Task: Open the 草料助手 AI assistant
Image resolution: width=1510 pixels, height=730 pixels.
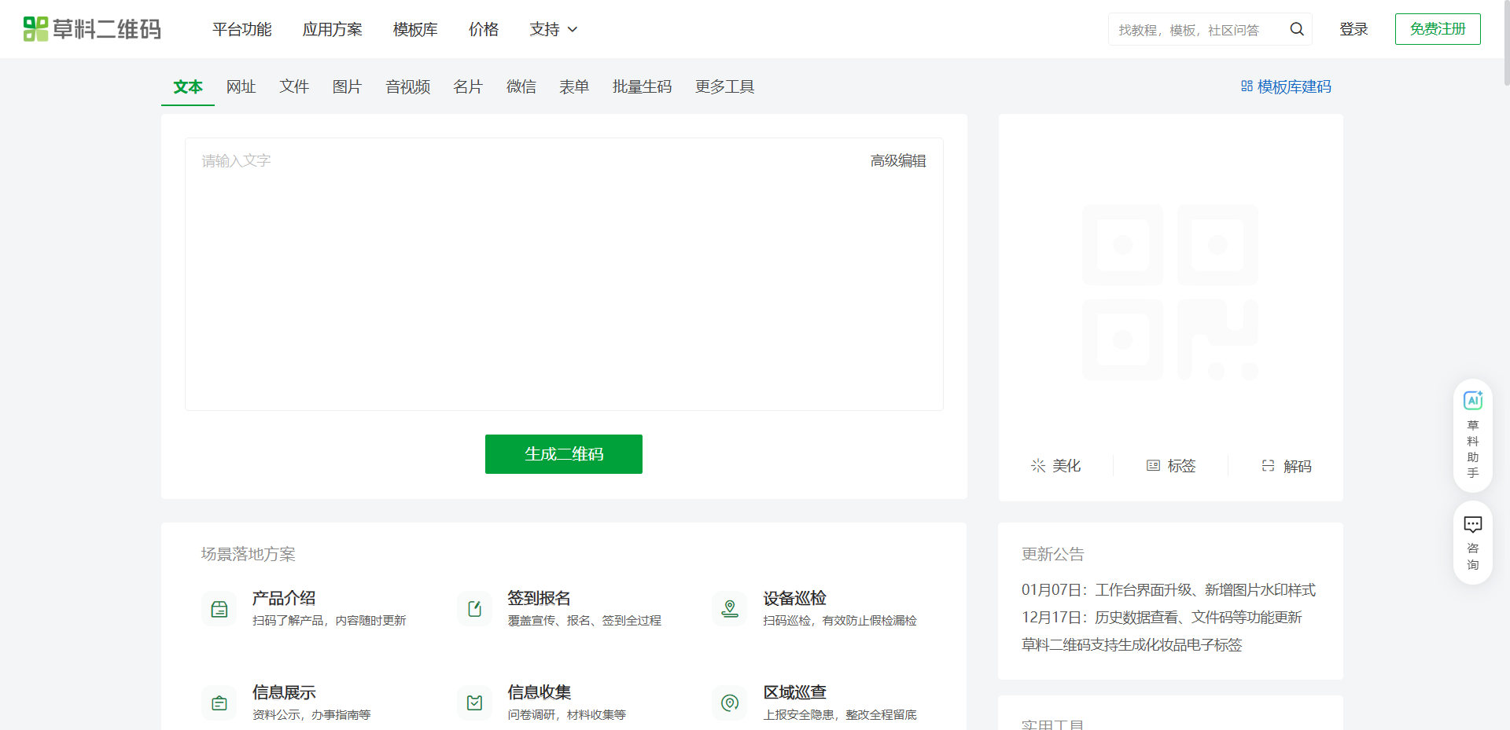Action: tap(1472, 434)
